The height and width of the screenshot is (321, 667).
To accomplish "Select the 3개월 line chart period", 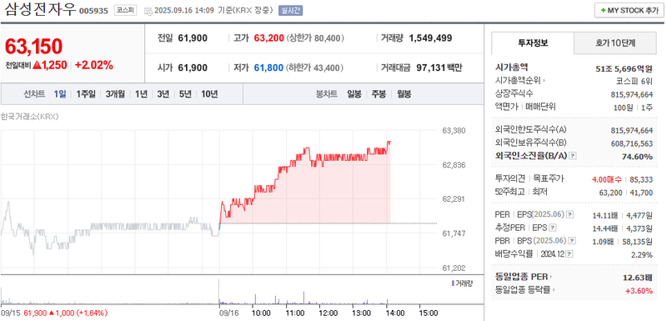I will [x=115, y=94].
